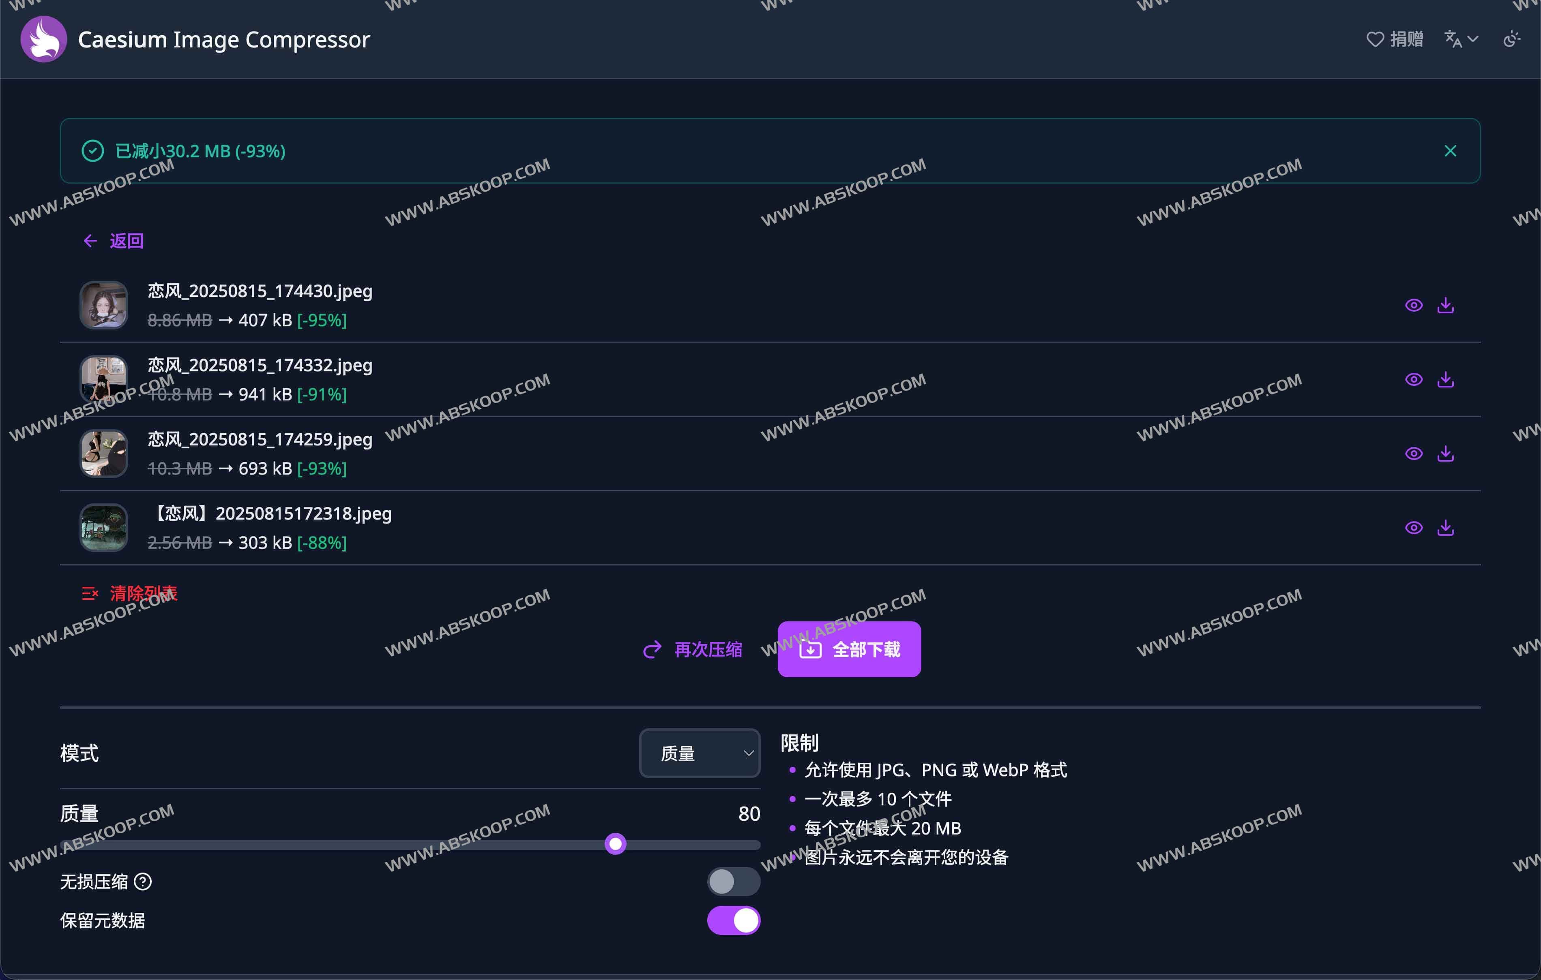Preview 恋风_20250815_174259.jpeg compression result
Screen dimensions: 1541x980
1414,453
